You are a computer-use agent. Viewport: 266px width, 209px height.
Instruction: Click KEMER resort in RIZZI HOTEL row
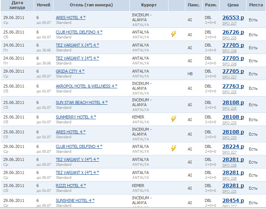138,186
